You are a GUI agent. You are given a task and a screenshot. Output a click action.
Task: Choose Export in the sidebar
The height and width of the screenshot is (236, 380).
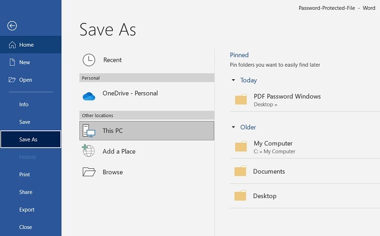tap(27, 209)
